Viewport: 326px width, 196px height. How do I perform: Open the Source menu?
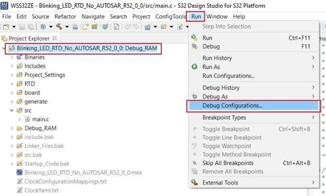41,16
